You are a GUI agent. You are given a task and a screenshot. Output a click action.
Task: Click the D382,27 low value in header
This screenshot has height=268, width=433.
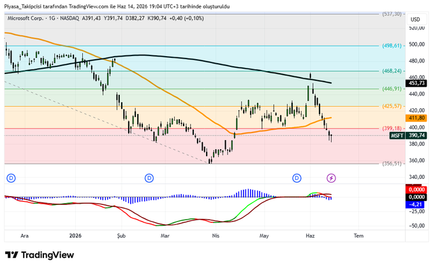click(135, 18)
